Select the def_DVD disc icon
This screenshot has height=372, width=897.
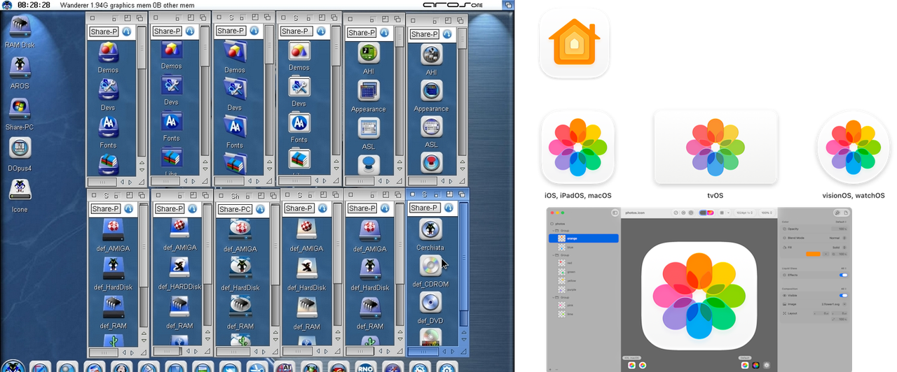(x=430, y=302)
